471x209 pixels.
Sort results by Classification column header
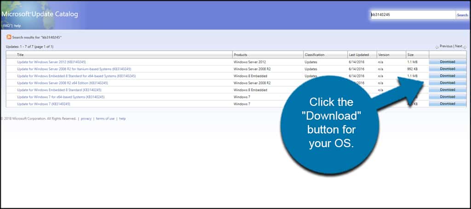315,55
